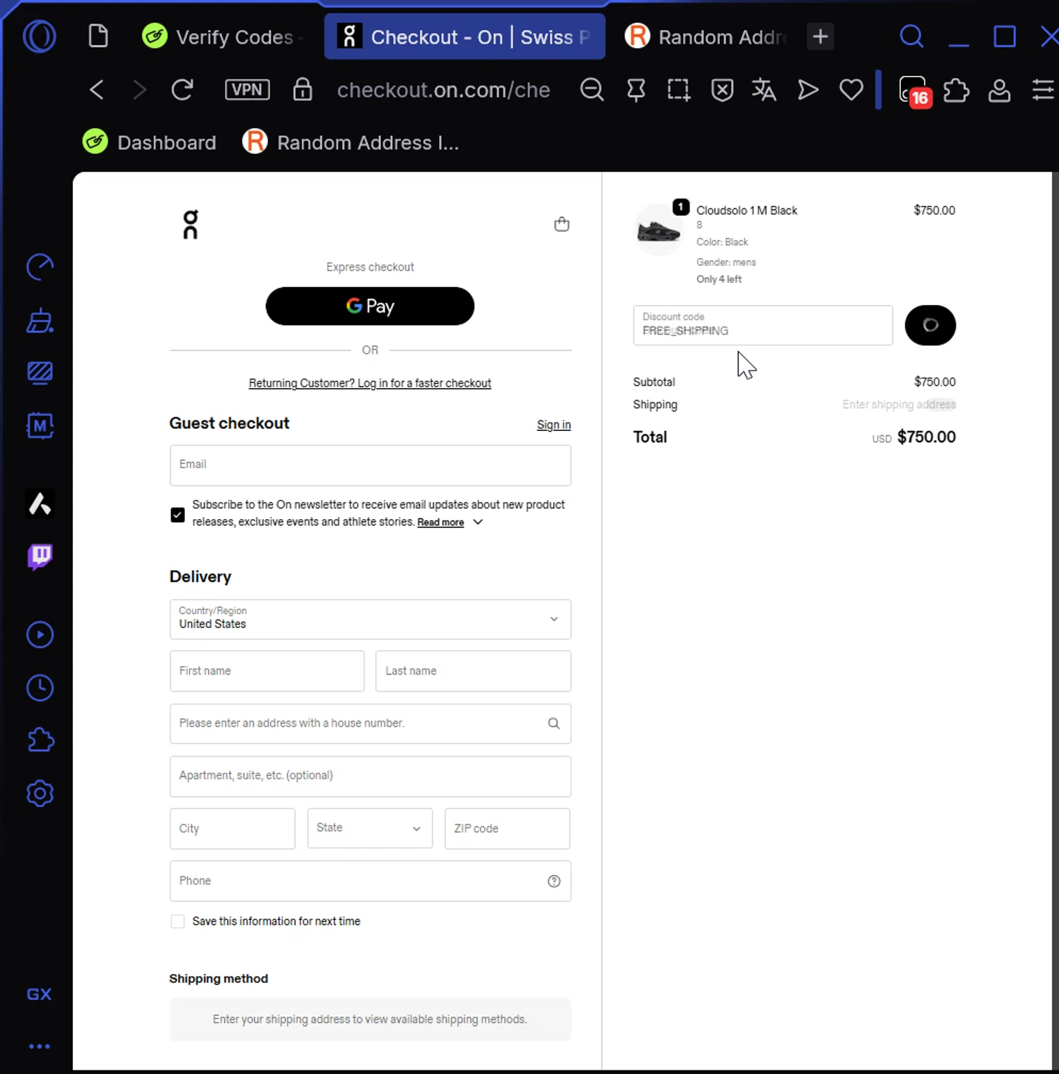
Task: Click the zoom out magnifier icon
Action: (592, 90)
